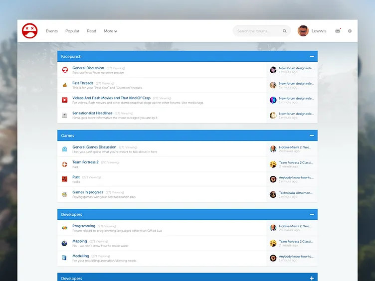Open Team Fortress 2 Classi post in Games
The height and width of the screenshot is (281, 375).
(296, 162)
